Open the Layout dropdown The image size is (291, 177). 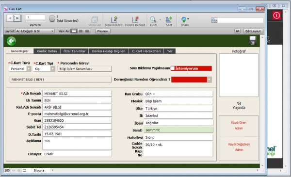coord(35,31)
